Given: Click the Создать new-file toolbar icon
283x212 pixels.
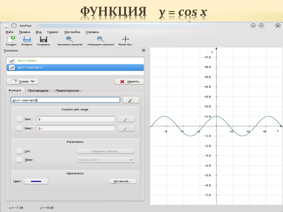Looking at the screenshot, I should [x=11, y=39].
